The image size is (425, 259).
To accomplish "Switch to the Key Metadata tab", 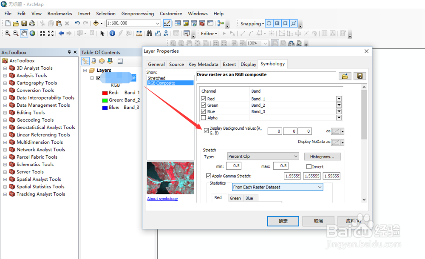I will pos(203,64).
